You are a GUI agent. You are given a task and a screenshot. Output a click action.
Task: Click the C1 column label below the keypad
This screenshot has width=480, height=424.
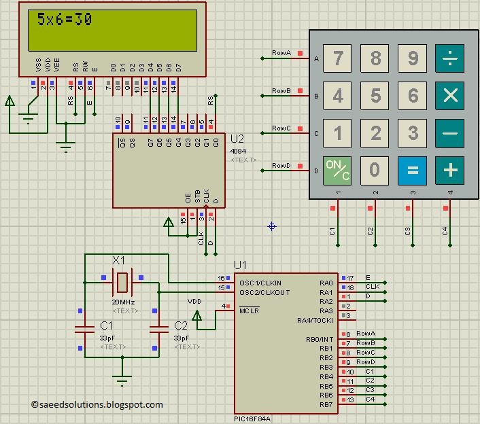click(x=332, y=231)
